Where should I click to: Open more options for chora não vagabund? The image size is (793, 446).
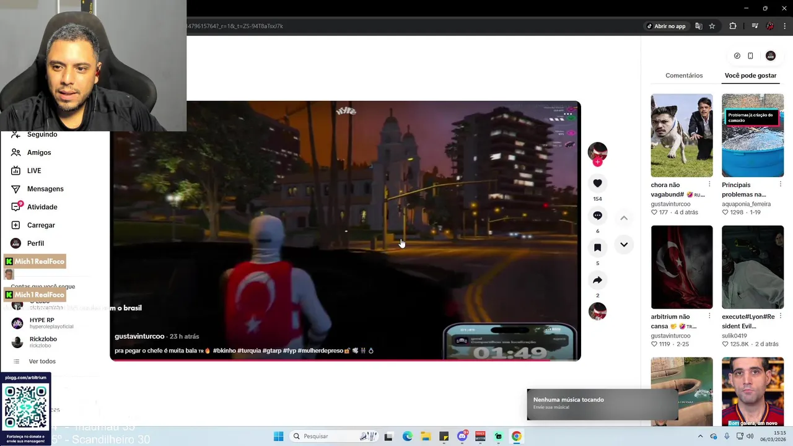pos(709,185)
